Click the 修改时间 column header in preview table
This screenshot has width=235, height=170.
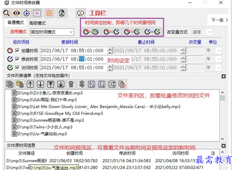coord(127,153)
